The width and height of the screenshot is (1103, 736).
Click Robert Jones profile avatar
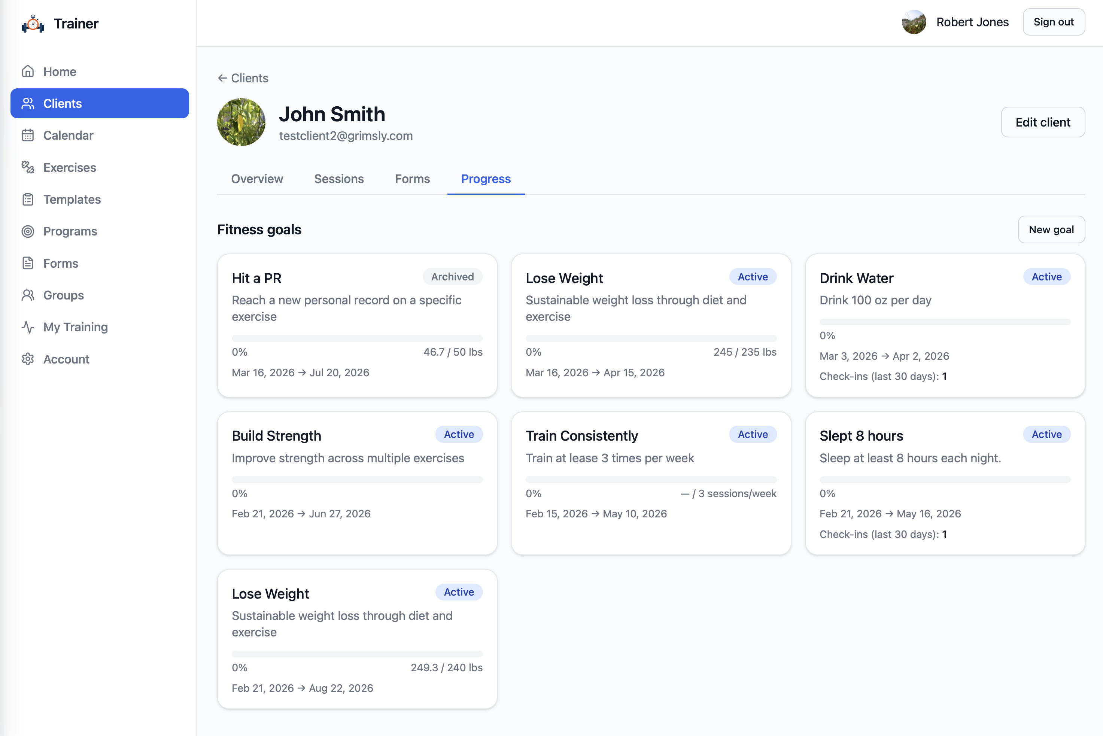914,22
